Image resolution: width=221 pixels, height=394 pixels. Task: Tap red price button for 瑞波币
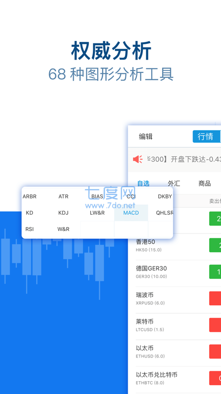coord(215,298)
